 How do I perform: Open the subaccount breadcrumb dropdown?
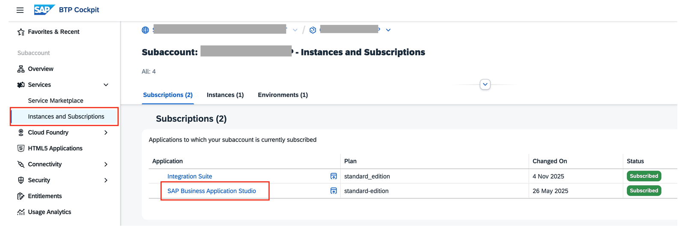(x=388, y=30)
